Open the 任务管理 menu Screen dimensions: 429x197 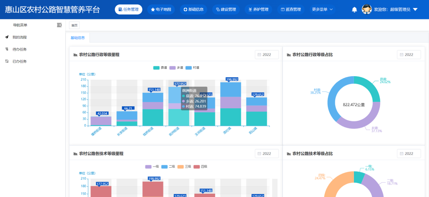[x=128, y=10]
